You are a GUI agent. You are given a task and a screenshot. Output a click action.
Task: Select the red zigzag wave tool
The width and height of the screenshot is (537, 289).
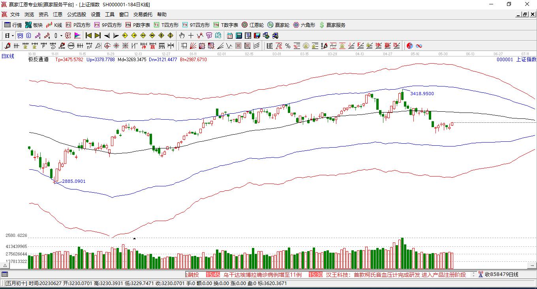pyautogui.click(x=200, y=36)
